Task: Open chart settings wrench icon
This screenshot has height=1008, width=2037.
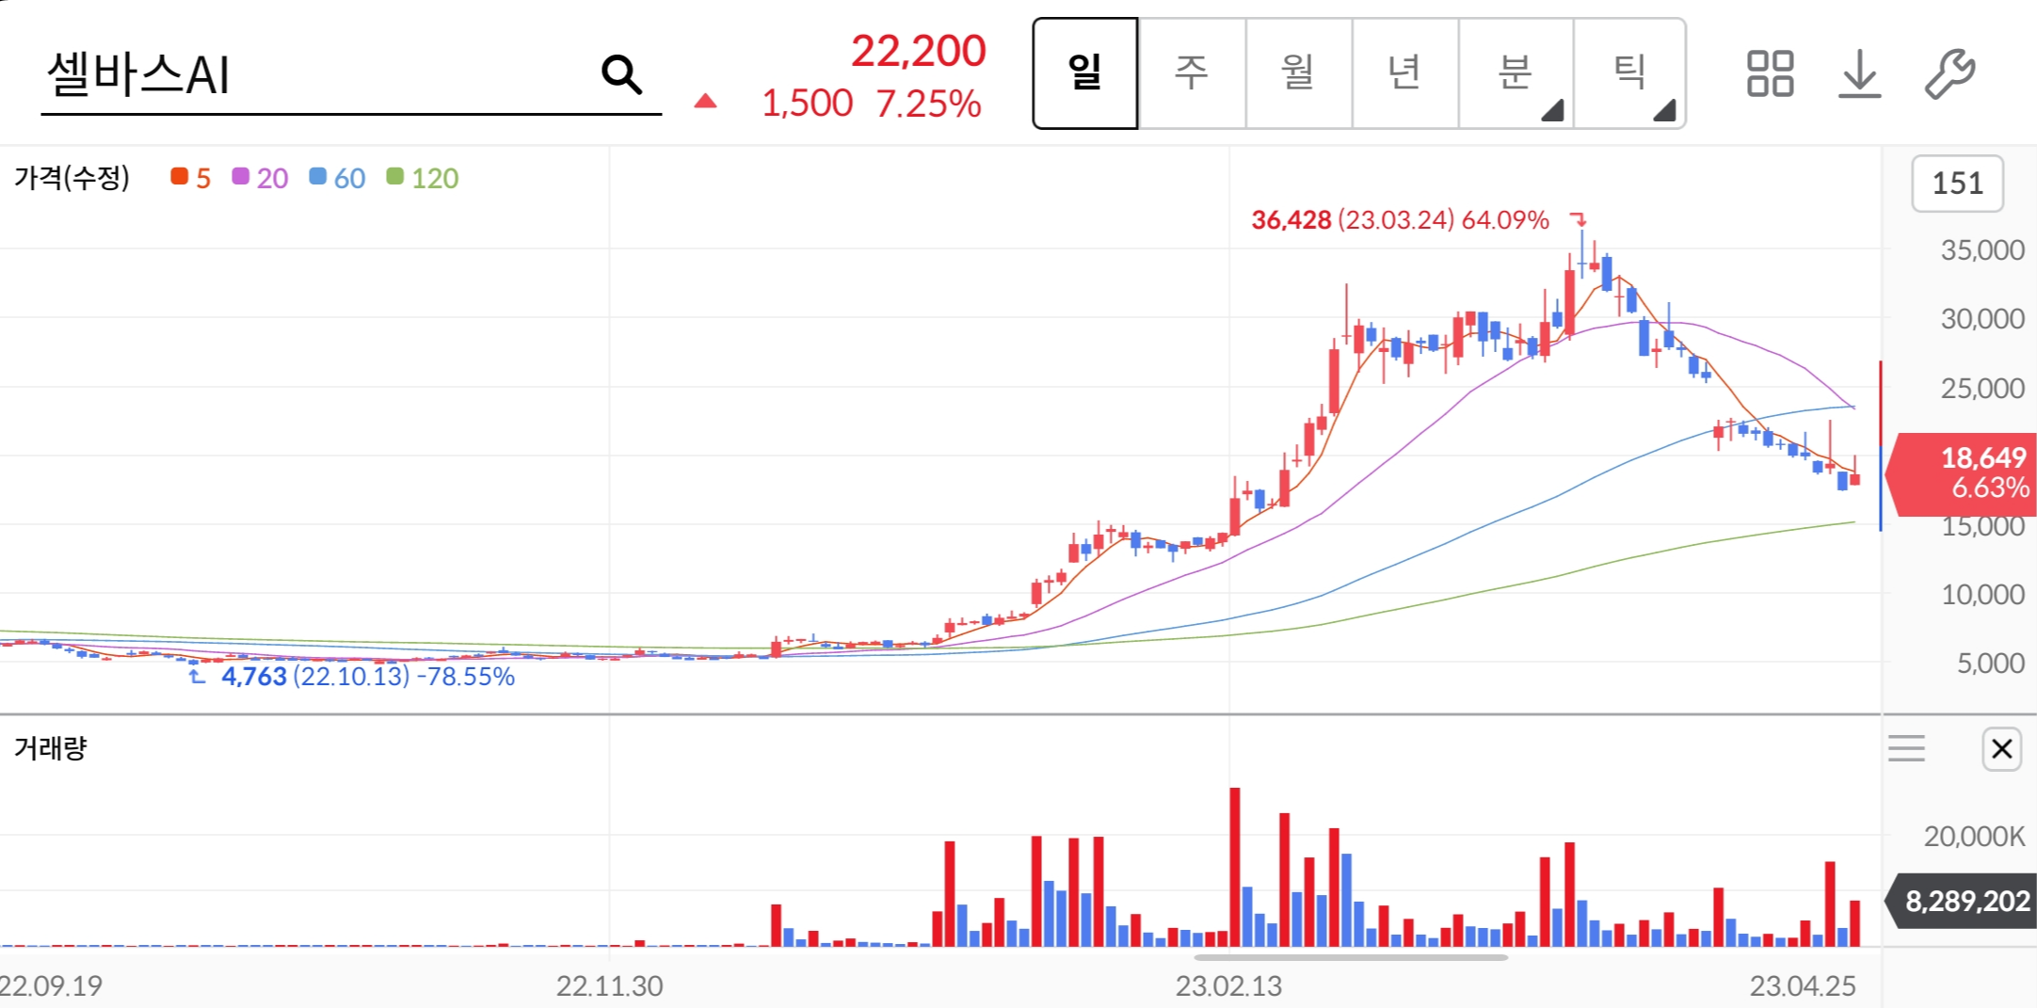Action: tap(1949, 73)
